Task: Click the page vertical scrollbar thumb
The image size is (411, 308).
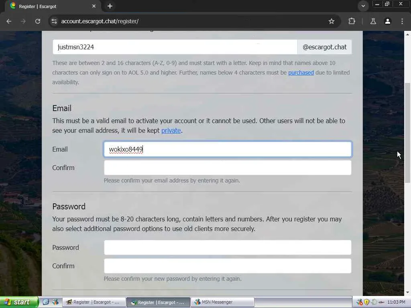Action: [407, 133]
